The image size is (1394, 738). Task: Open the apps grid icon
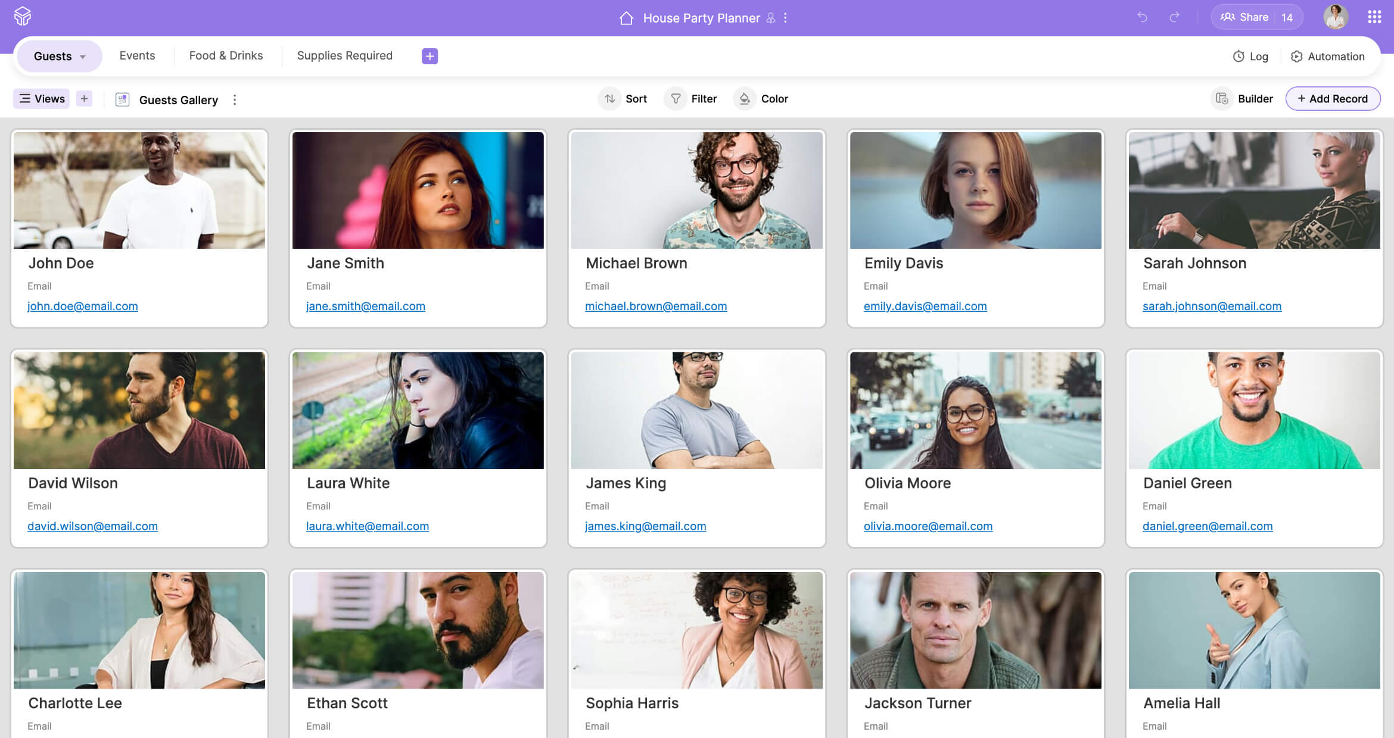1374,17
